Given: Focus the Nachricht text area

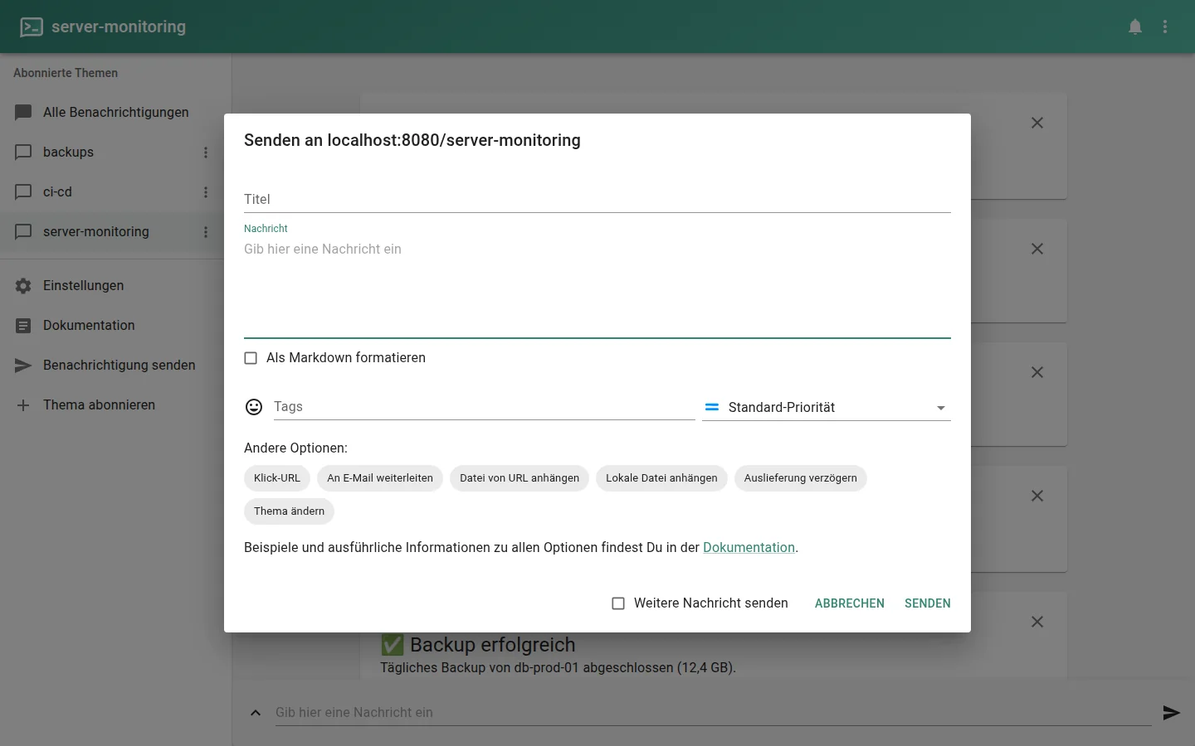Looking at the screenshot, I should click(x=597, y=286).
